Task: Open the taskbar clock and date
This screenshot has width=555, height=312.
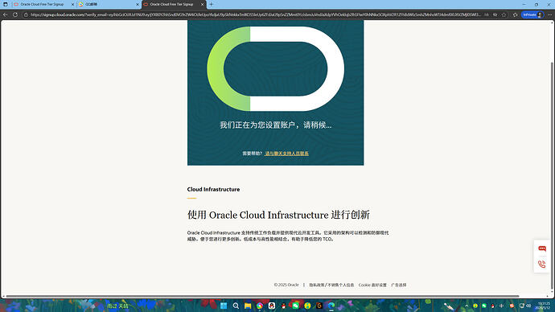Action: [x=544, y=306]
